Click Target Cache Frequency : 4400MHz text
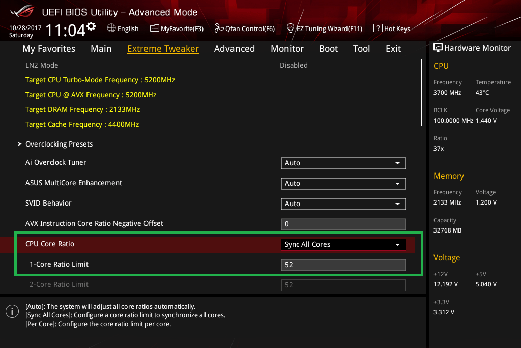The width and height of the screenshot is (521, 348). click(82, 124)
